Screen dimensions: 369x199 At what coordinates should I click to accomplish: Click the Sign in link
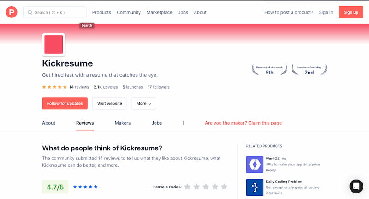pos(326,12)
